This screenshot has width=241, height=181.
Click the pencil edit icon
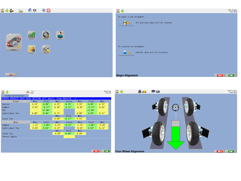(32, 49)
